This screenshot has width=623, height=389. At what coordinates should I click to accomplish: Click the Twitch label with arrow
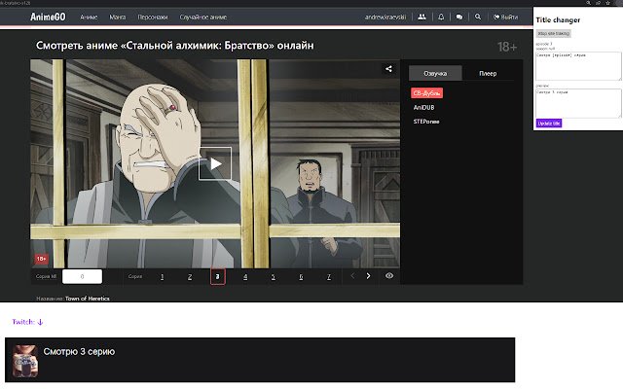pos(27,322)
